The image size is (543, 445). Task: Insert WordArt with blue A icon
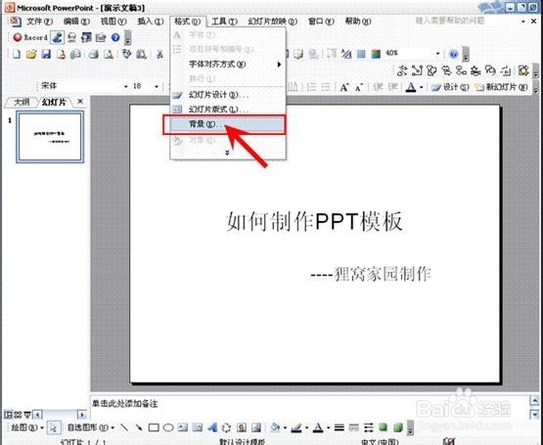coord(212,427)
